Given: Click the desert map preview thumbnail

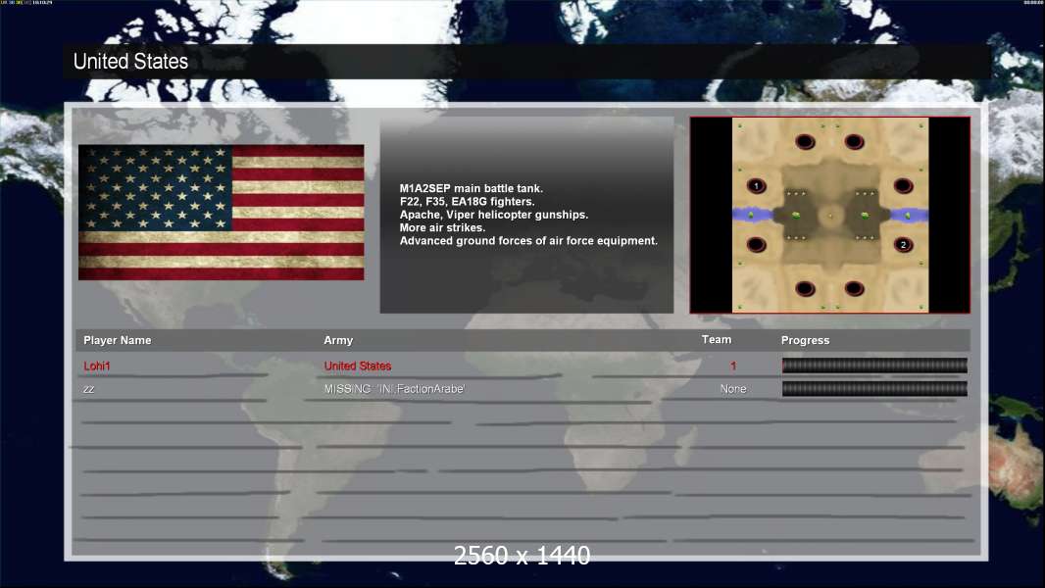Looking at the screenshot, I should 829,215.
